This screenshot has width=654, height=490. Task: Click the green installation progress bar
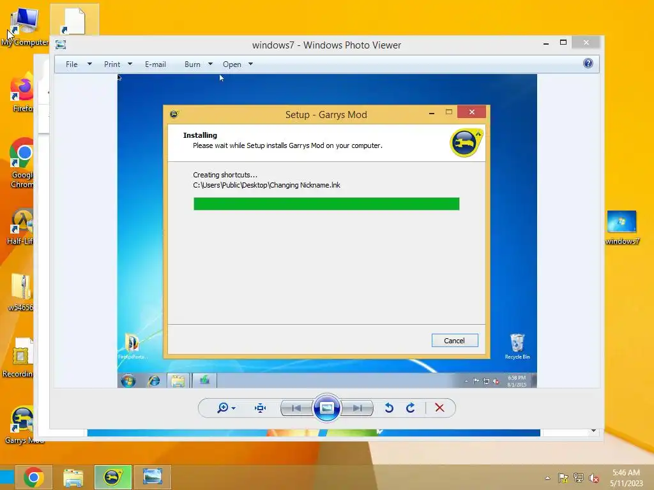326,204
